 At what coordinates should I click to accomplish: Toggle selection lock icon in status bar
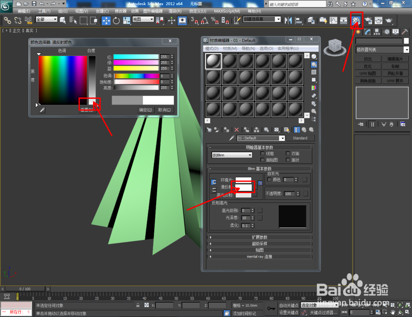coord(138,305)
